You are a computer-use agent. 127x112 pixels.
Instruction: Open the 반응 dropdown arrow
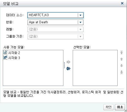(x=80, y=22)
